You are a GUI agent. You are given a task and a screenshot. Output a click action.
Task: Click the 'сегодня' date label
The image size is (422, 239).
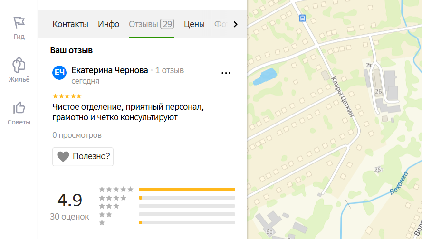(x=86, y=81)
